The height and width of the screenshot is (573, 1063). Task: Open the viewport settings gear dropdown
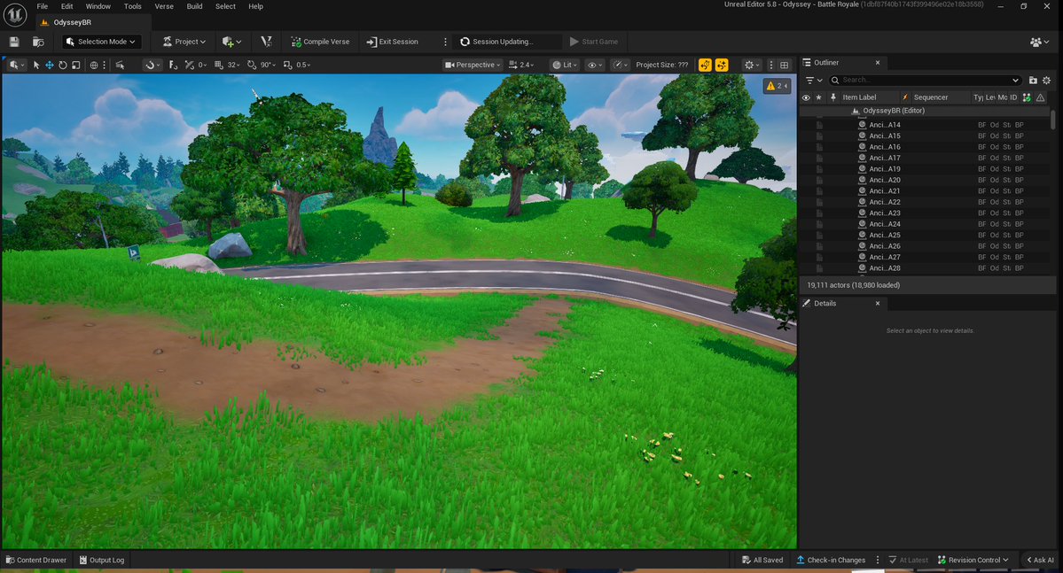click(752, 65)
